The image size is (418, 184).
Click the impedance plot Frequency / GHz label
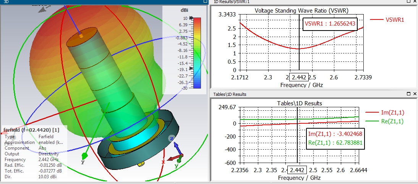(x=299, y=178)
